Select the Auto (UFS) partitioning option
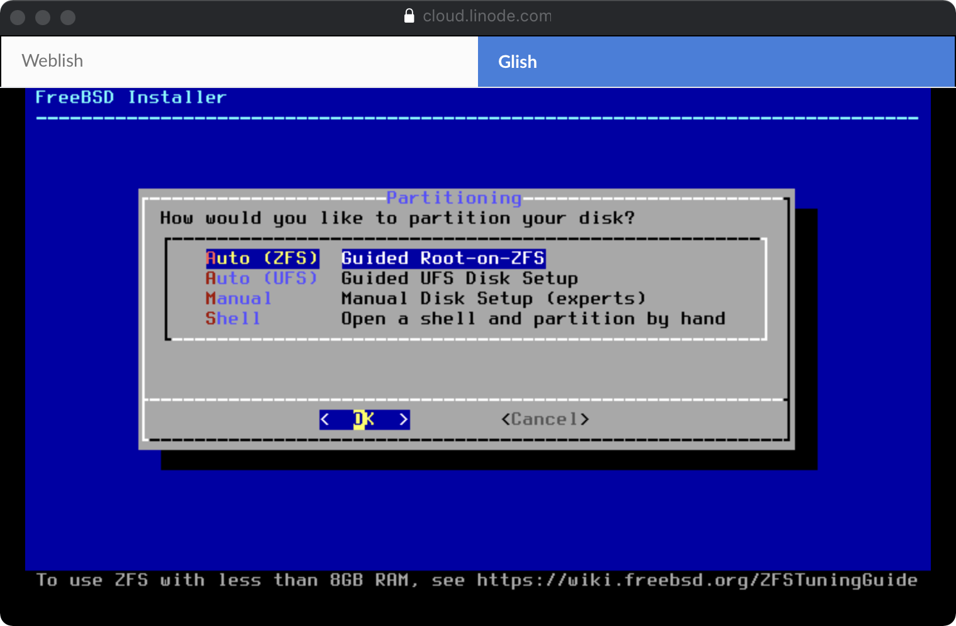 (261, 278)
